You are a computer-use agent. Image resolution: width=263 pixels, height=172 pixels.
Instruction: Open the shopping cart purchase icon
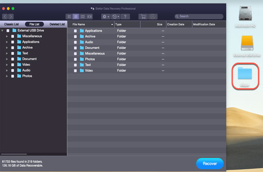pyautogui.click(x=143, y=16)
